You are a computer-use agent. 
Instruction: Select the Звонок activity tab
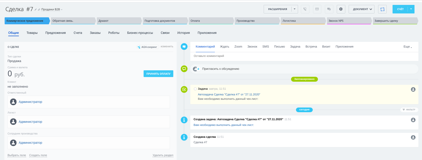(x=252, y=47)
